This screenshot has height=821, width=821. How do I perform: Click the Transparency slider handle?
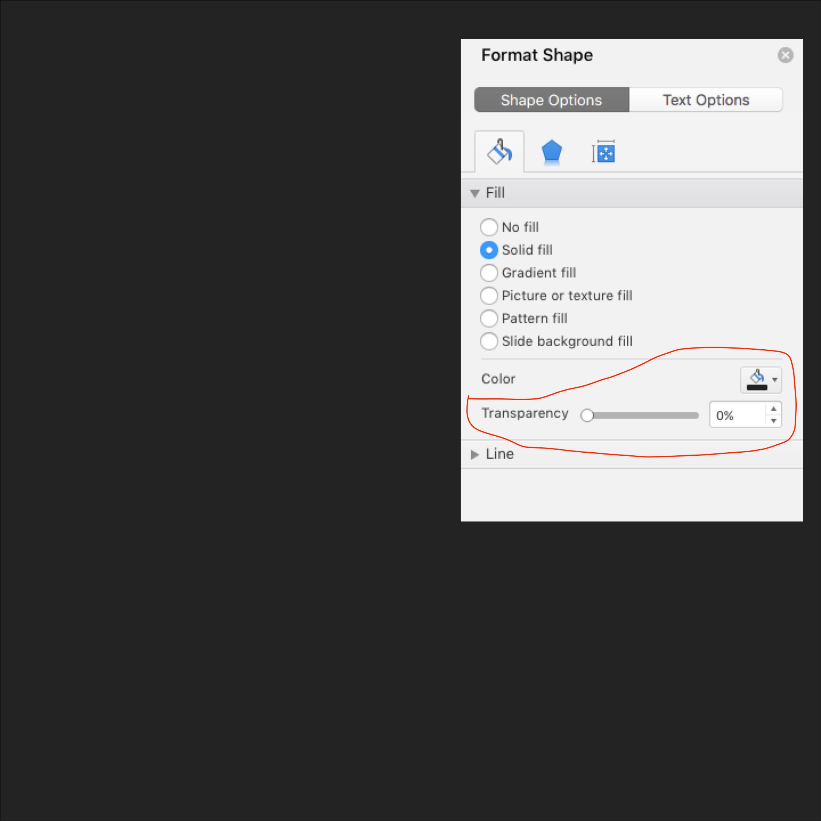(587, 415)
